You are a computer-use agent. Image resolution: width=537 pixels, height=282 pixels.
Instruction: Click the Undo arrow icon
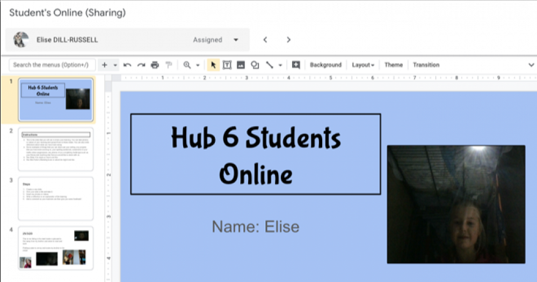click(x=127, y=65)
